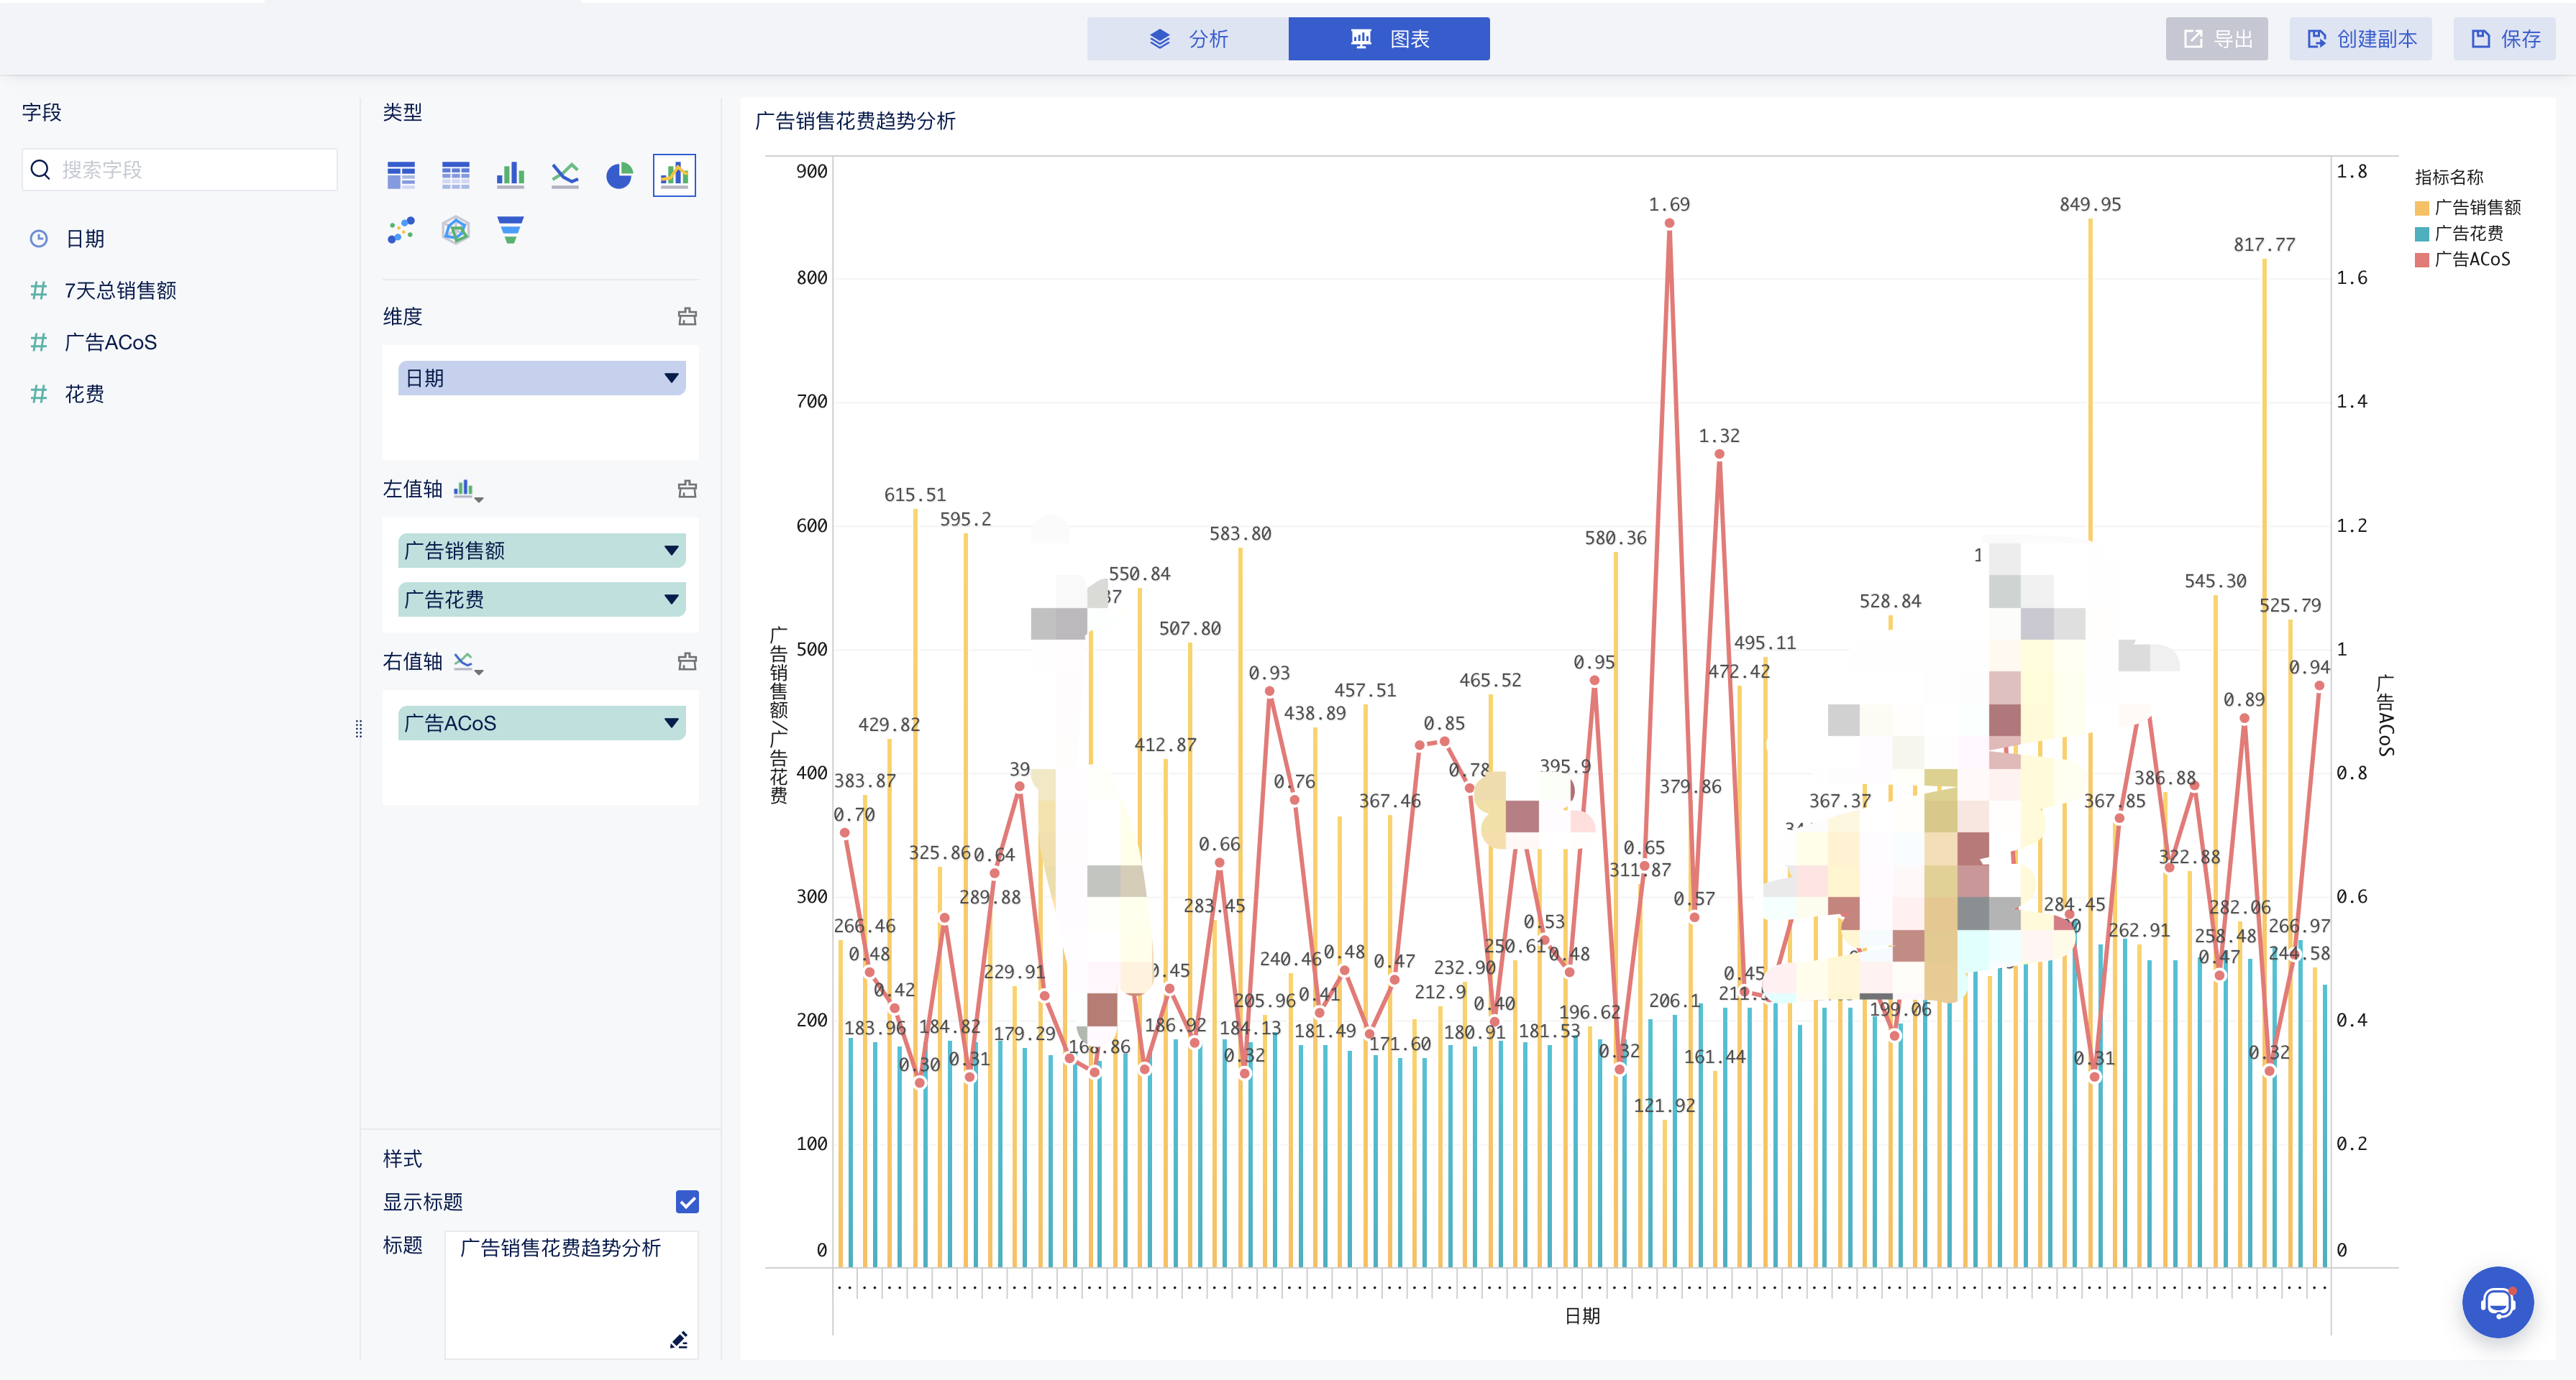2576x1380 pixels.
Task: Pick the radar chart type icon
Action: click(x=456, y=230)
